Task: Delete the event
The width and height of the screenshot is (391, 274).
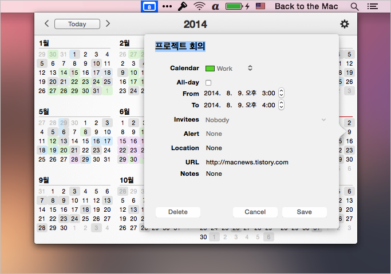Action: [178, 212]
